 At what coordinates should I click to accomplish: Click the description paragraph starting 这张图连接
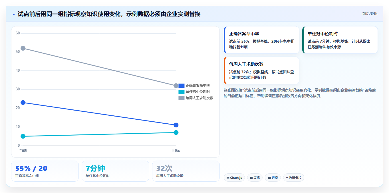[300, 93]
